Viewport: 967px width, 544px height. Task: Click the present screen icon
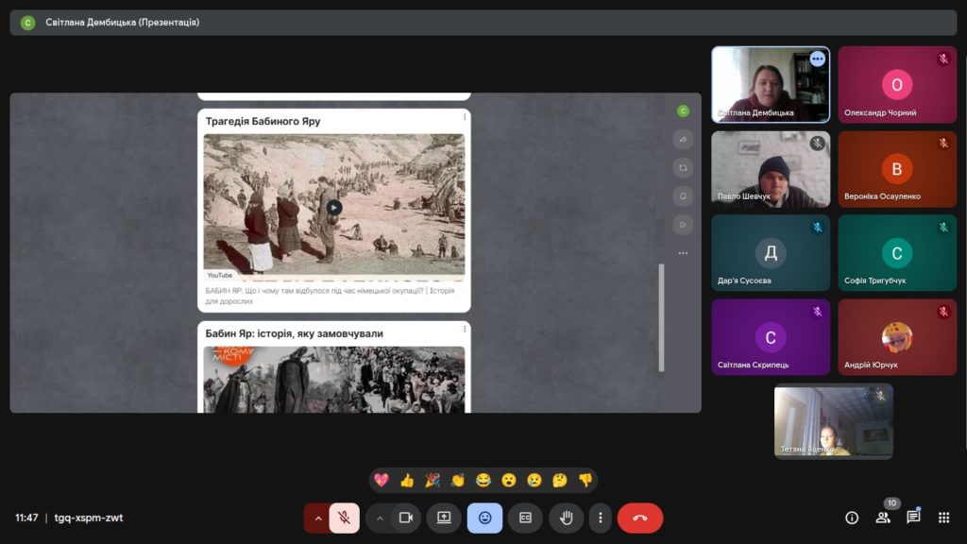[x=444, y=518]
